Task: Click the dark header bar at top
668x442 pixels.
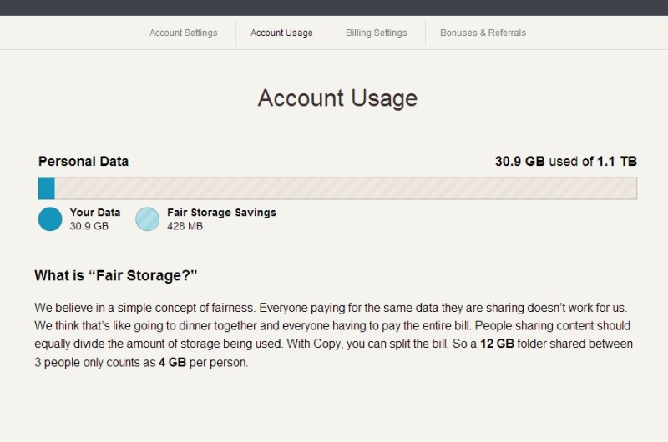Action: tap(334, 8)
